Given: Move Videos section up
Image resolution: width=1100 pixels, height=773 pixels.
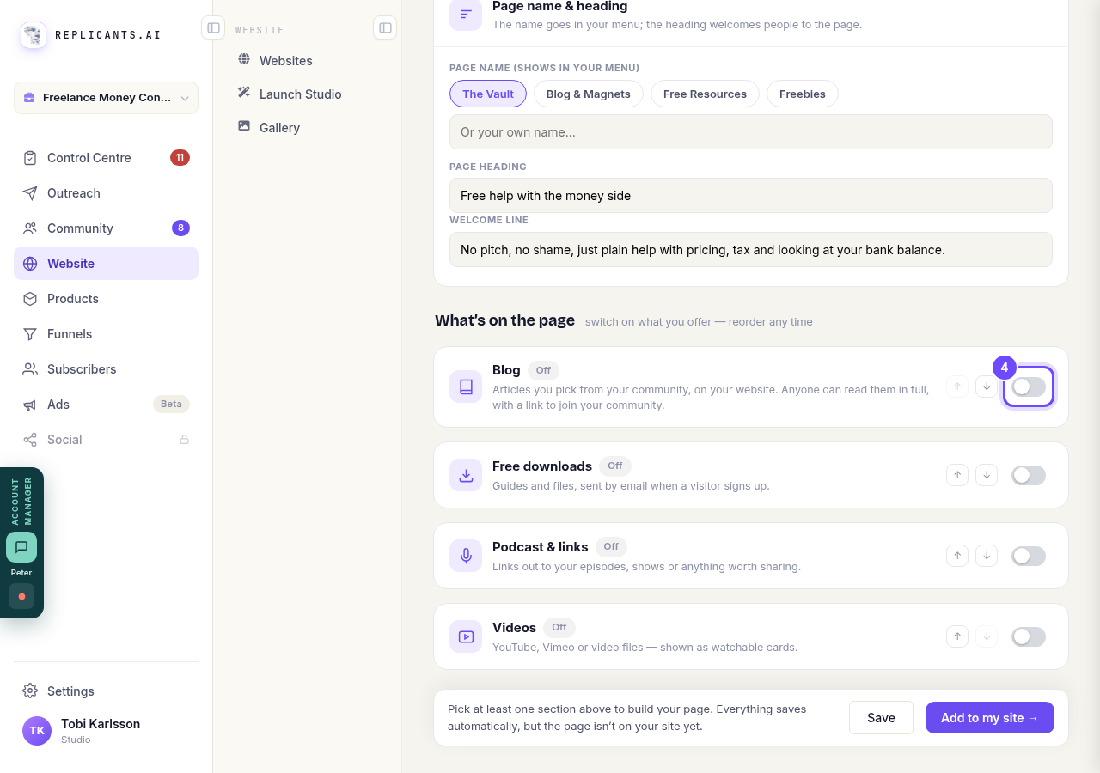Looking at the screenshot, I should pyautogui.click(x=957, y=636).
